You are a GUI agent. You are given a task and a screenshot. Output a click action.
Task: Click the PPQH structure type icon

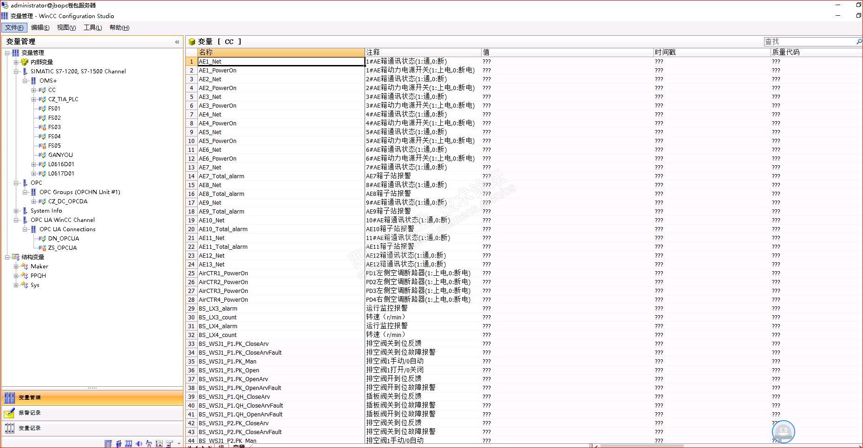coord(25,276)
